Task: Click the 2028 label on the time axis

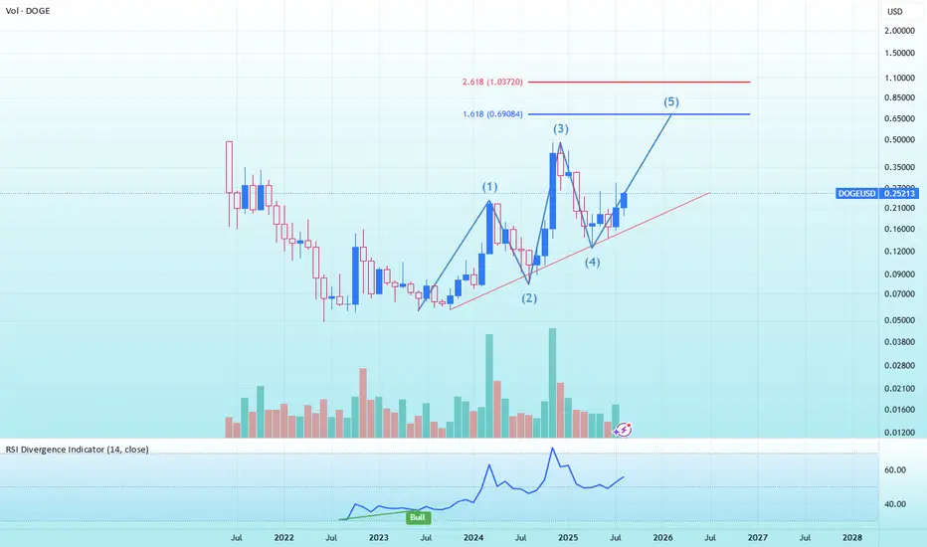Action: pos(852,537)
